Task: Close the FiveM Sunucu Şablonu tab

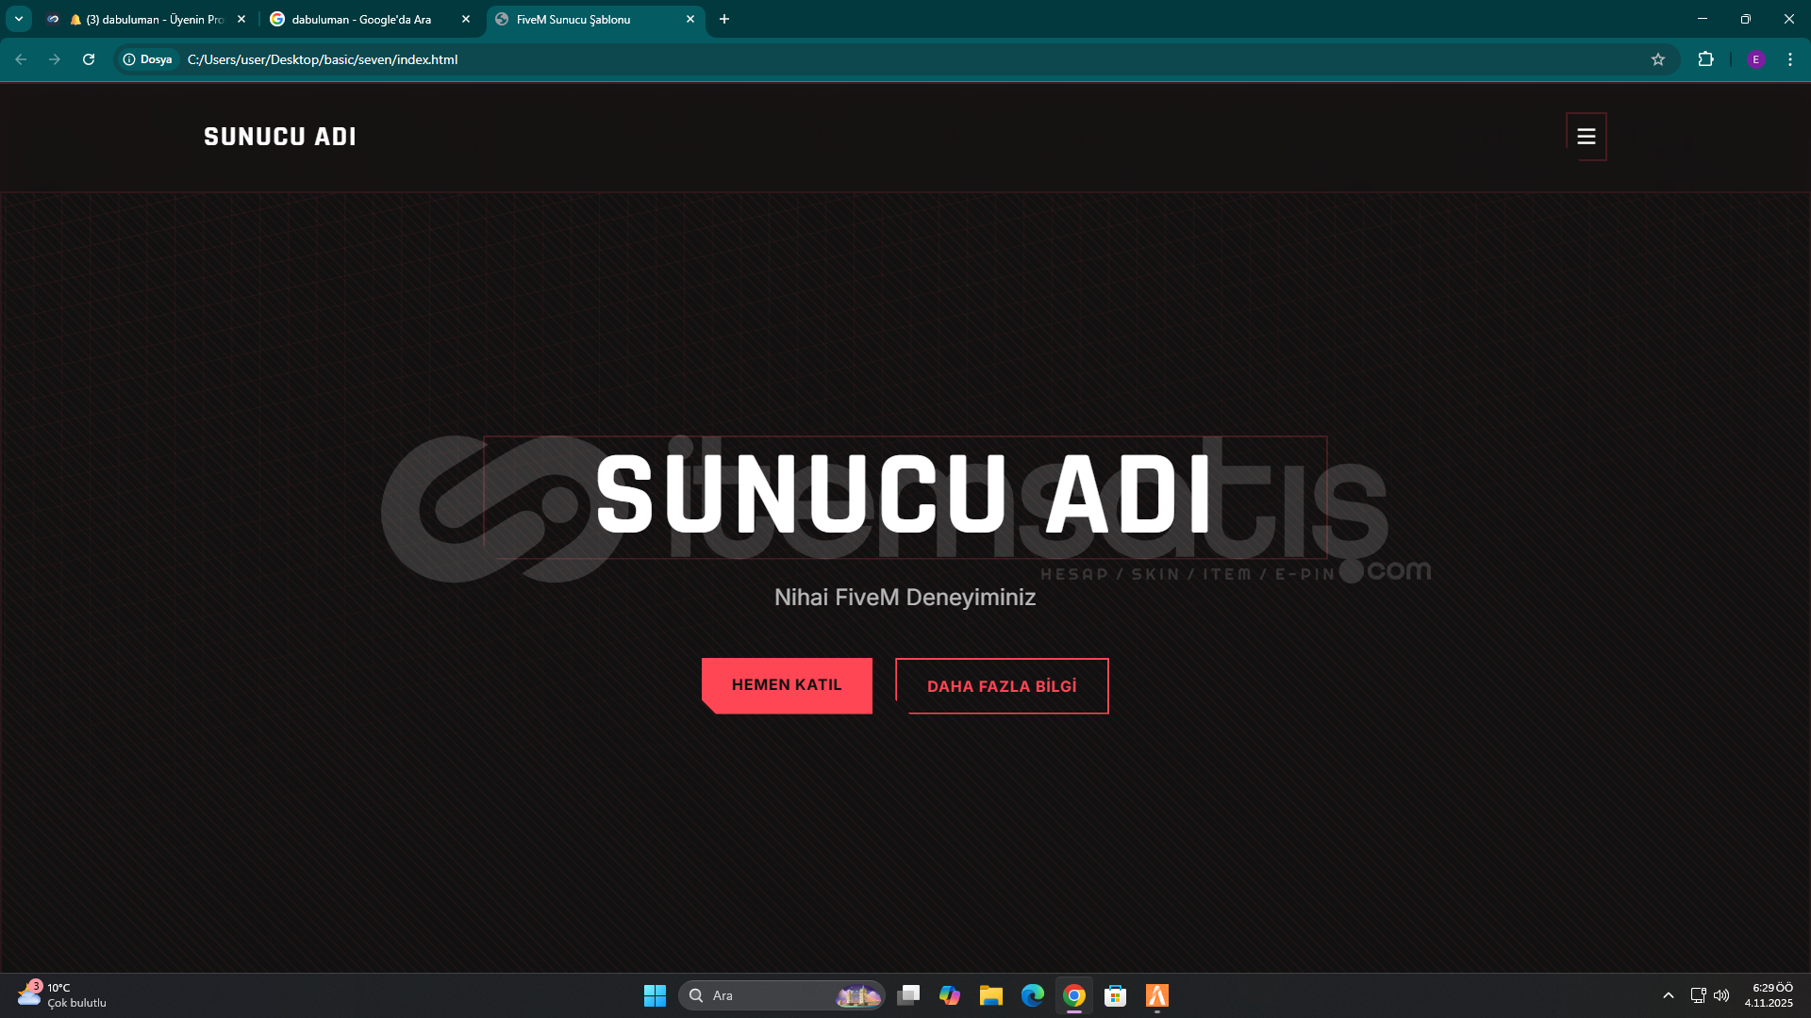Action: click(x=690, y=19)
